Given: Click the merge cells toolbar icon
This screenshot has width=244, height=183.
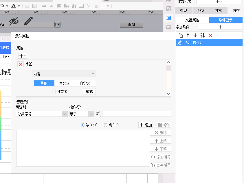Looking at the screenshot, I should coord(27,6).
